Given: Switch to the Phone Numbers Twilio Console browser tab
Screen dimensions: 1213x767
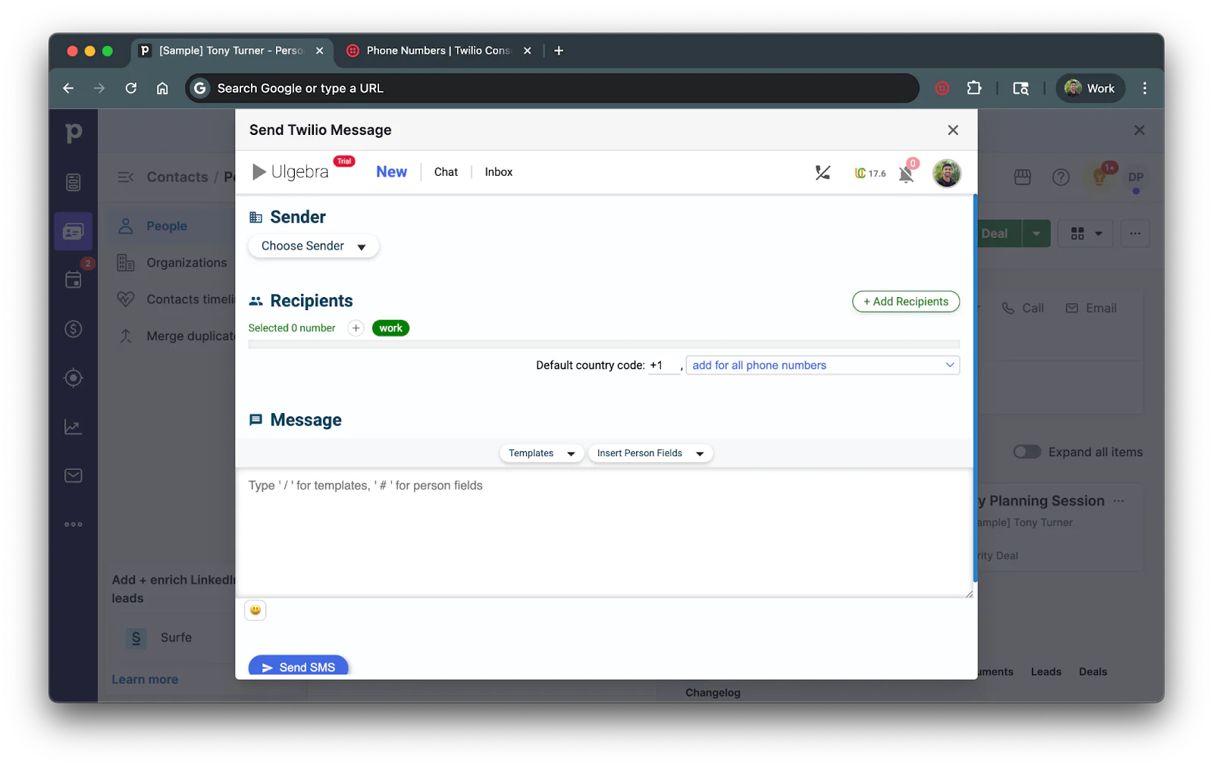Looking at the screenshot, I should (438, 51).
